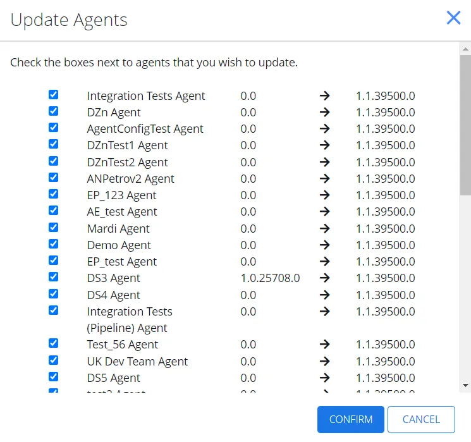Screen dimensions: 471x442
Task: Uncheck the DS3 Agent checkbox
Action: point(54,277)
